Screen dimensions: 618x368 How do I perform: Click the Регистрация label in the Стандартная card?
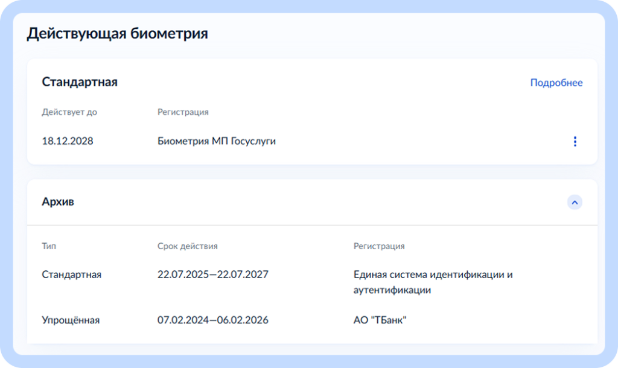click(183, 112)
